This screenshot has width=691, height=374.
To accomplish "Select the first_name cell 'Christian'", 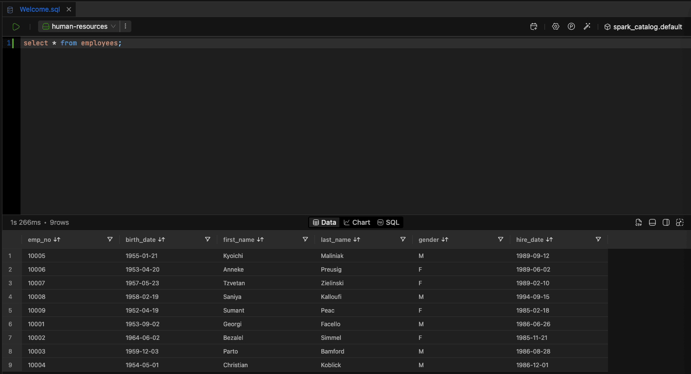I will pos(266,365).
